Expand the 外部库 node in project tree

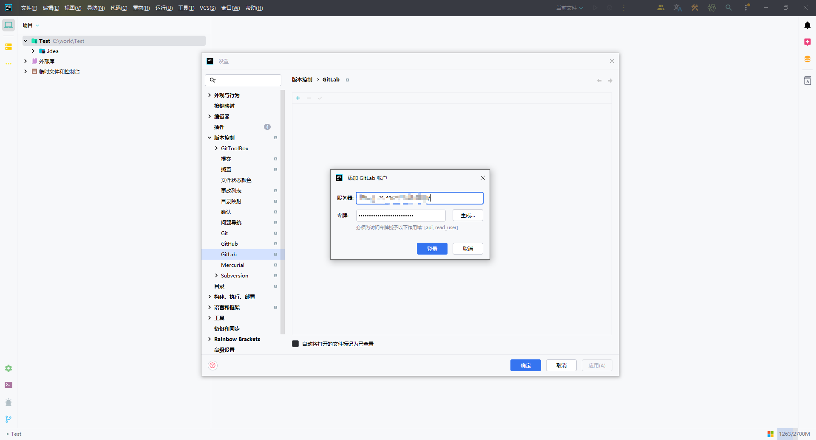tap(25, 61)
